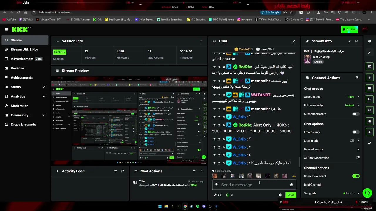Click Ask Google in address bar

(x=270, y=12)
